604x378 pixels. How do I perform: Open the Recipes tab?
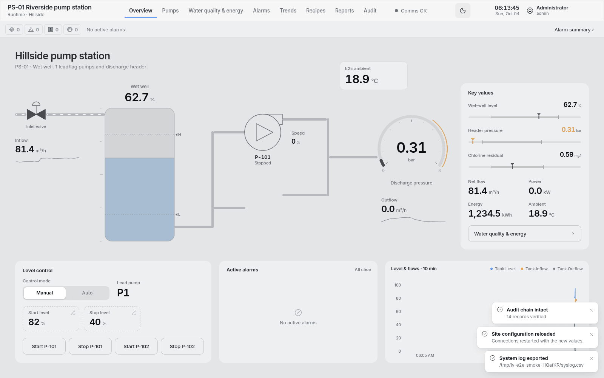click(316, 11)
